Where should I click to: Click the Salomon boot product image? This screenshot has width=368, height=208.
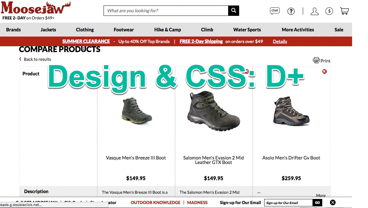[213, 111]
